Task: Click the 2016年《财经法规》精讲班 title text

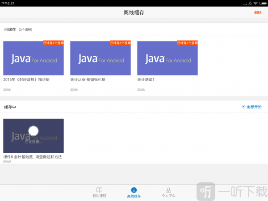Action: pos(26,80)
